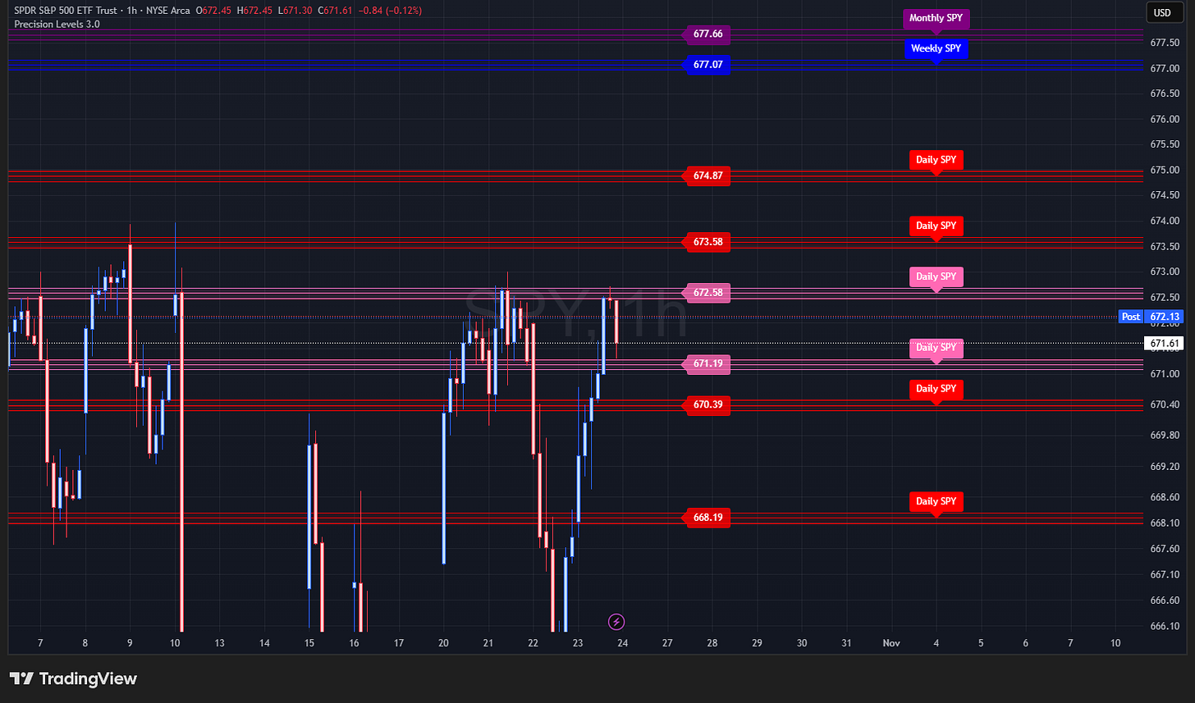Click the 669.80 price axis value
The height and width of the screenshot is (703, 1195).
point(1165,435)
